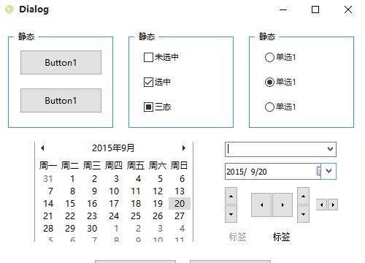Select the grayed 31 in the calendar
Image resolution: width=365 pixels, height=263 pixels.
pos(48,179)
